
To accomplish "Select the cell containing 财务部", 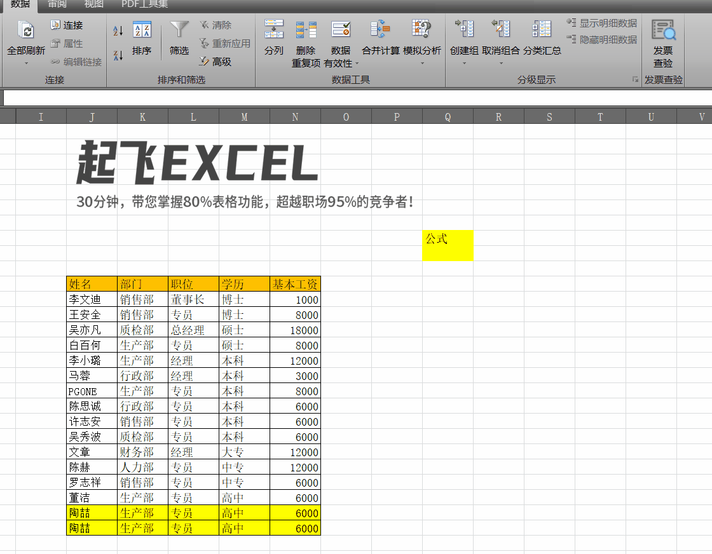I will [142, 452].
